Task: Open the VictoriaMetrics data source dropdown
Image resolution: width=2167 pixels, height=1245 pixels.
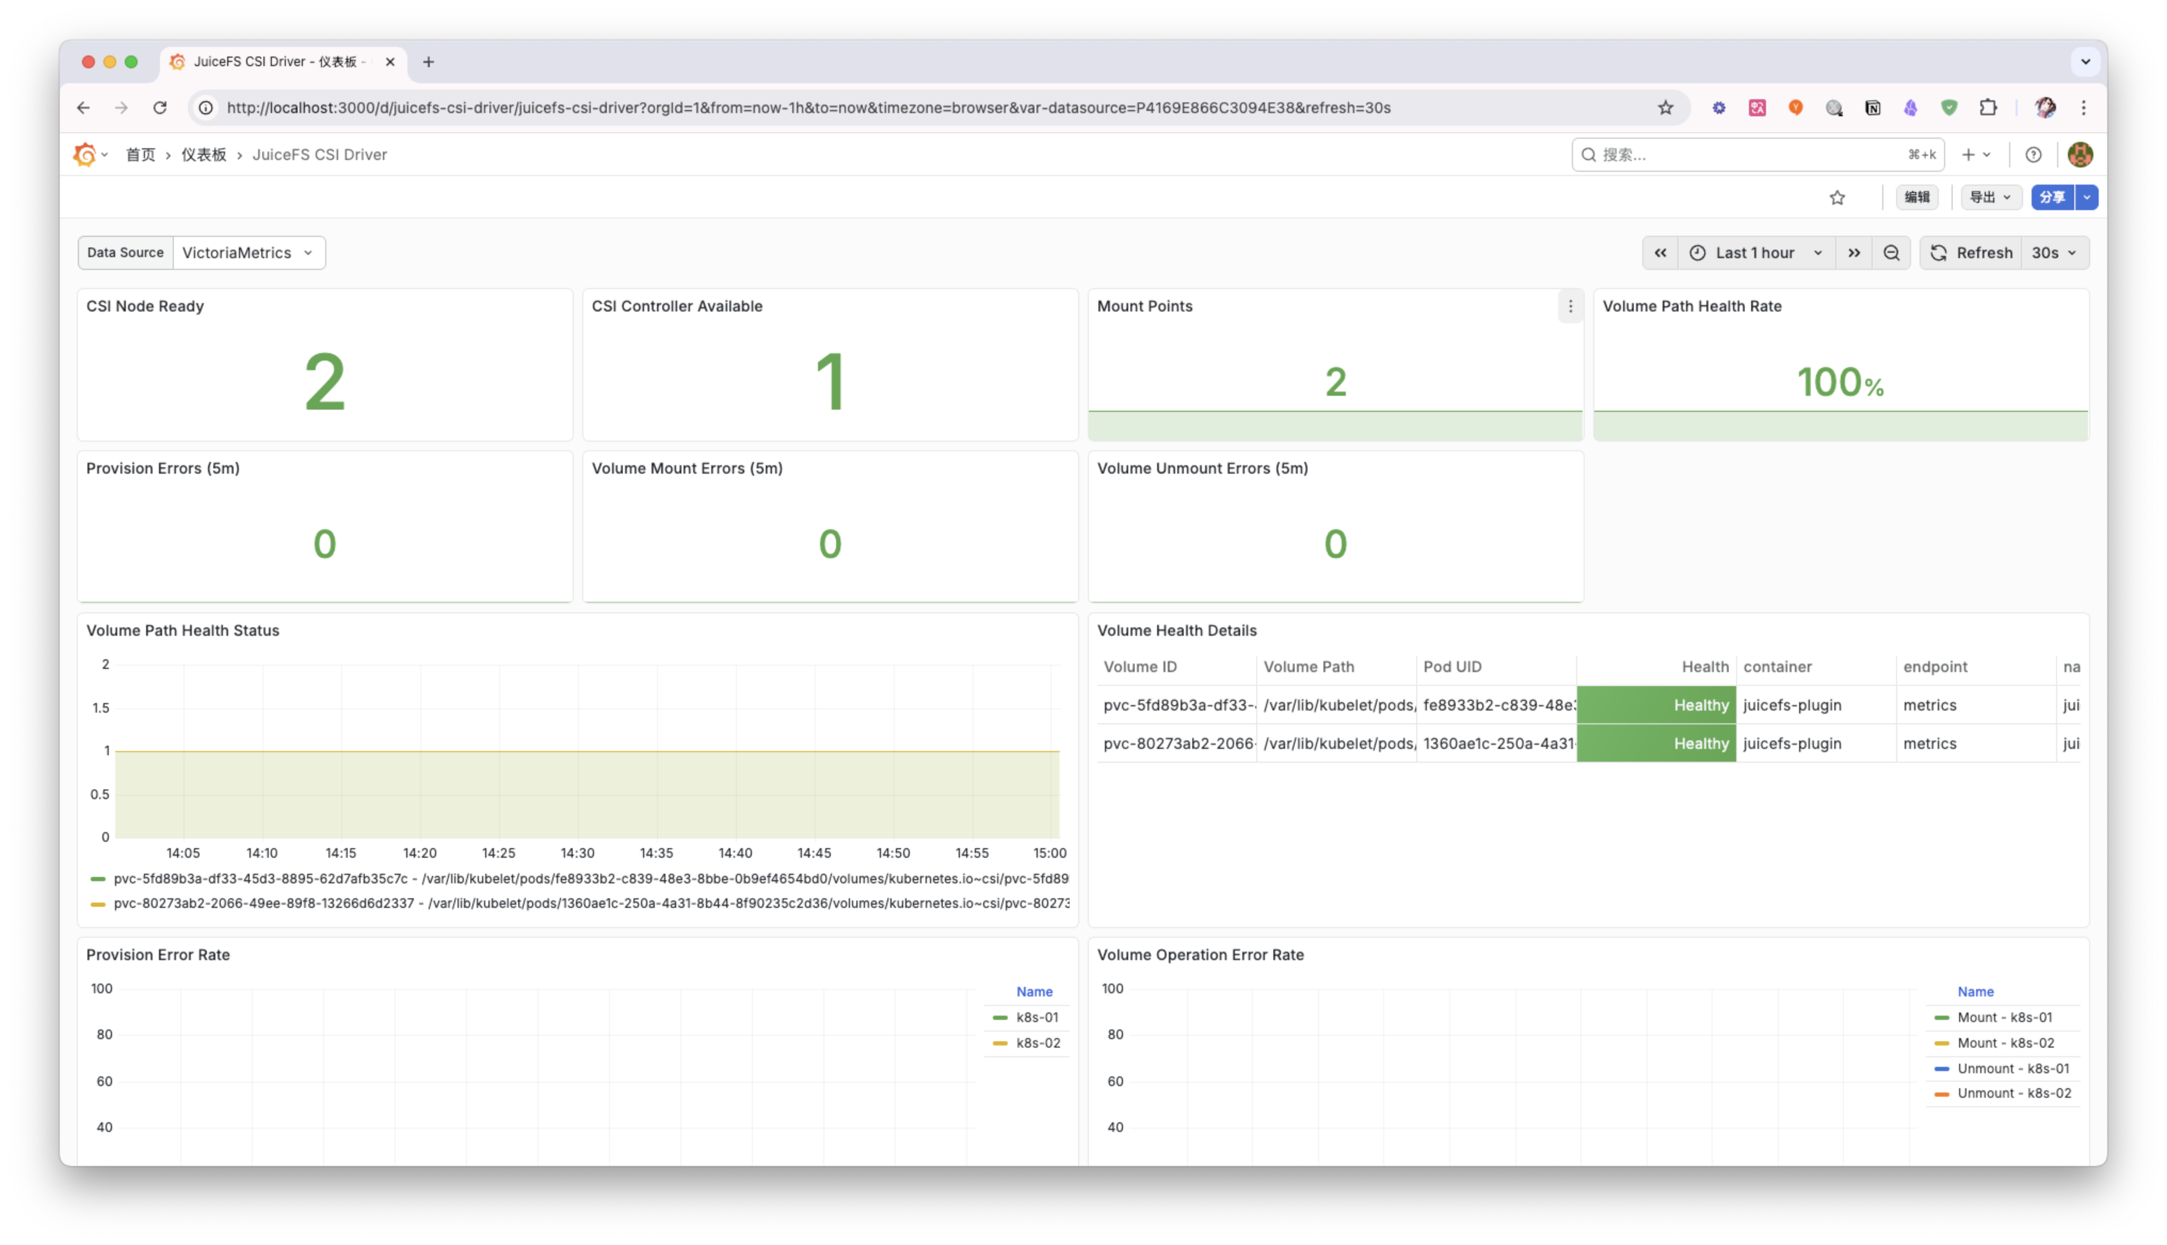Action: (248, 252)
